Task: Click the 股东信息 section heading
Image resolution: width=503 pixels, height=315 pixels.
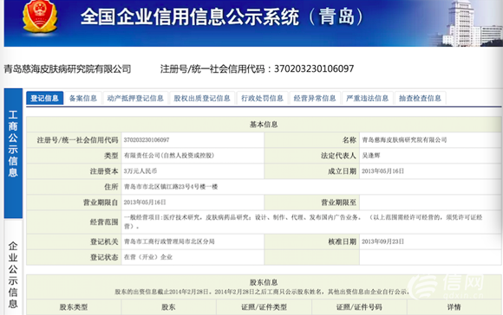Action: [264, 282]
